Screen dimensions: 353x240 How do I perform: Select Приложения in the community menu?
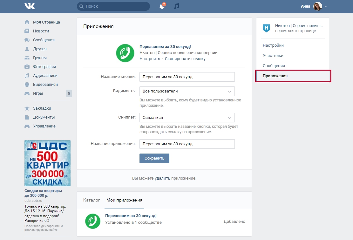click(x=293, y=76)
